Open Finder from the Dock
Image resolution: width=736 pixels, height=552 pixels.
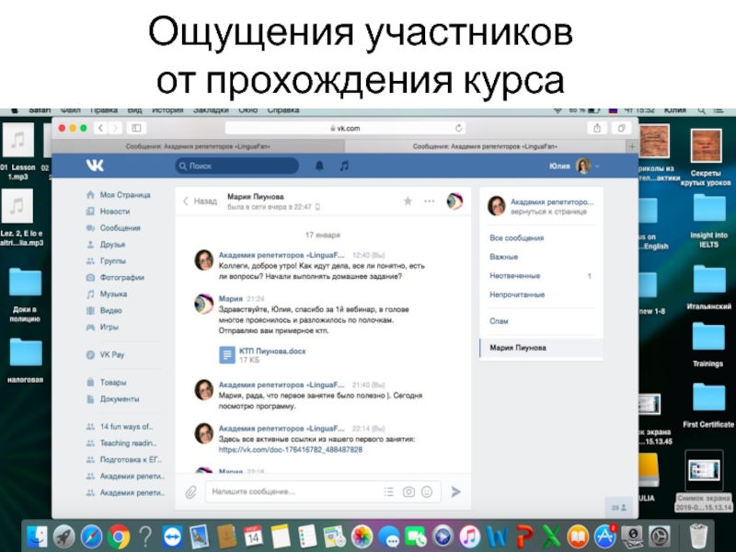pyautogui.click(x=37, y=536)
